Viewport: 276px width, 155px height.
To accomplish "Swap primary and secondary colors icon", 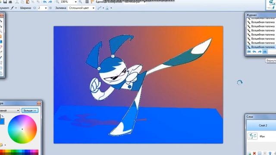I will pos(3,116).
